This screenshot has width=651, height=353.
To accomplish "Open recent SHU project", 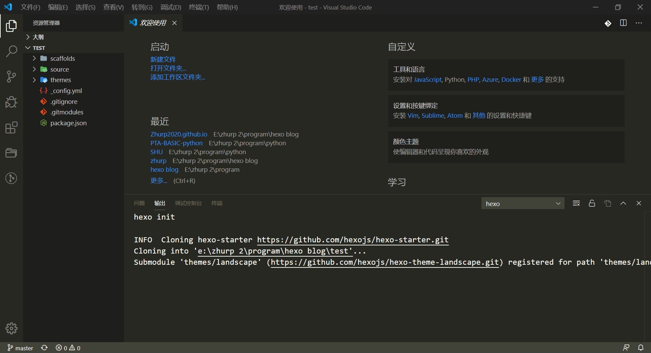I will click(x=157, y=152).
